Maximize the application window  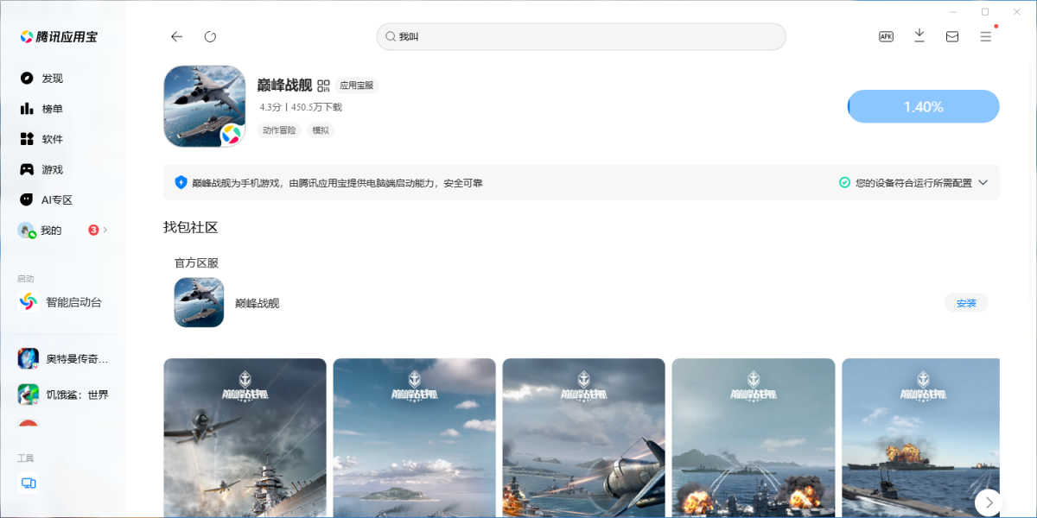pyautogui.click(x=985, y=11)
